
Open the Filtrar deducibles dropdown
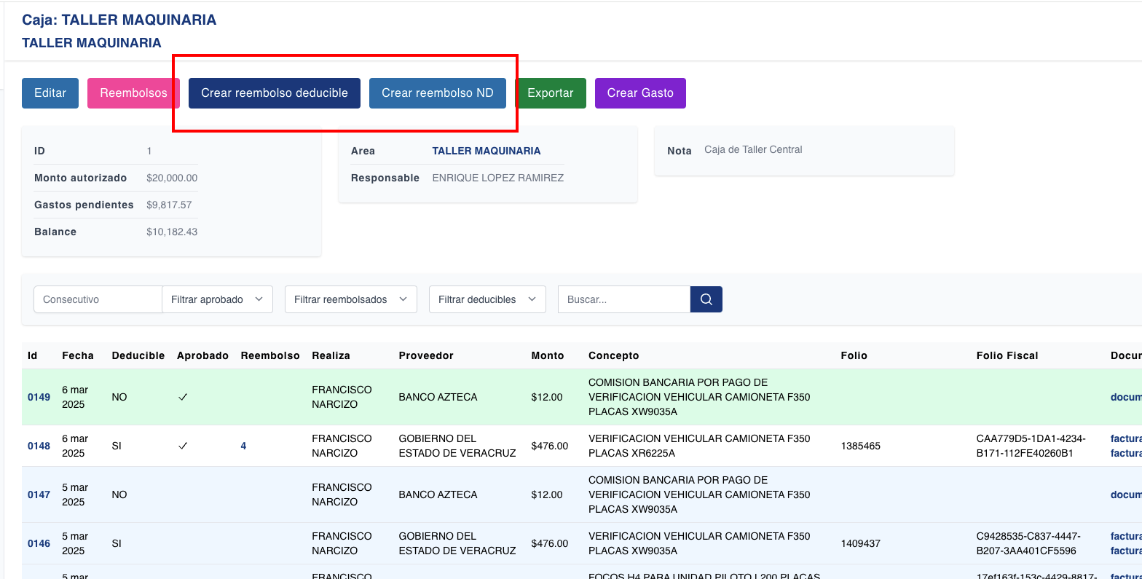(487, 299)
